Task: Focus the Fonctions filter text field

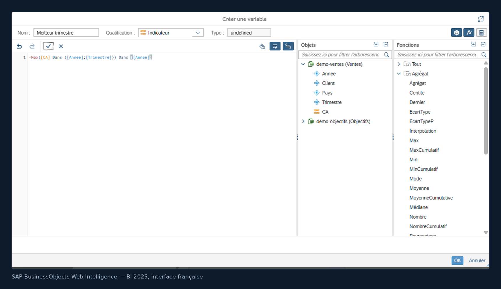Action: click(x=437, y=54)
